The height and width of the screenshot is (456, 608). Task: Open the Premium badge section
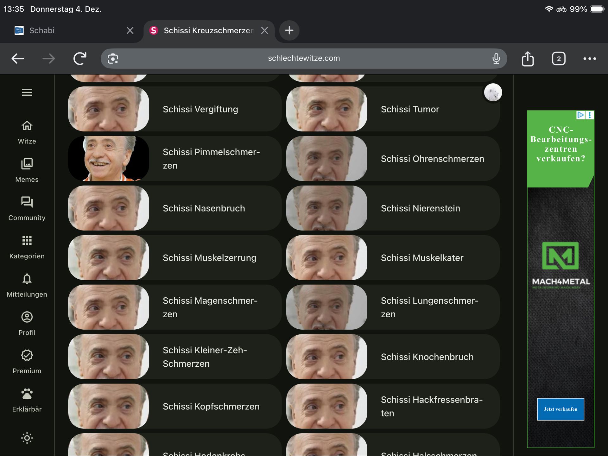tap(27, 356)
